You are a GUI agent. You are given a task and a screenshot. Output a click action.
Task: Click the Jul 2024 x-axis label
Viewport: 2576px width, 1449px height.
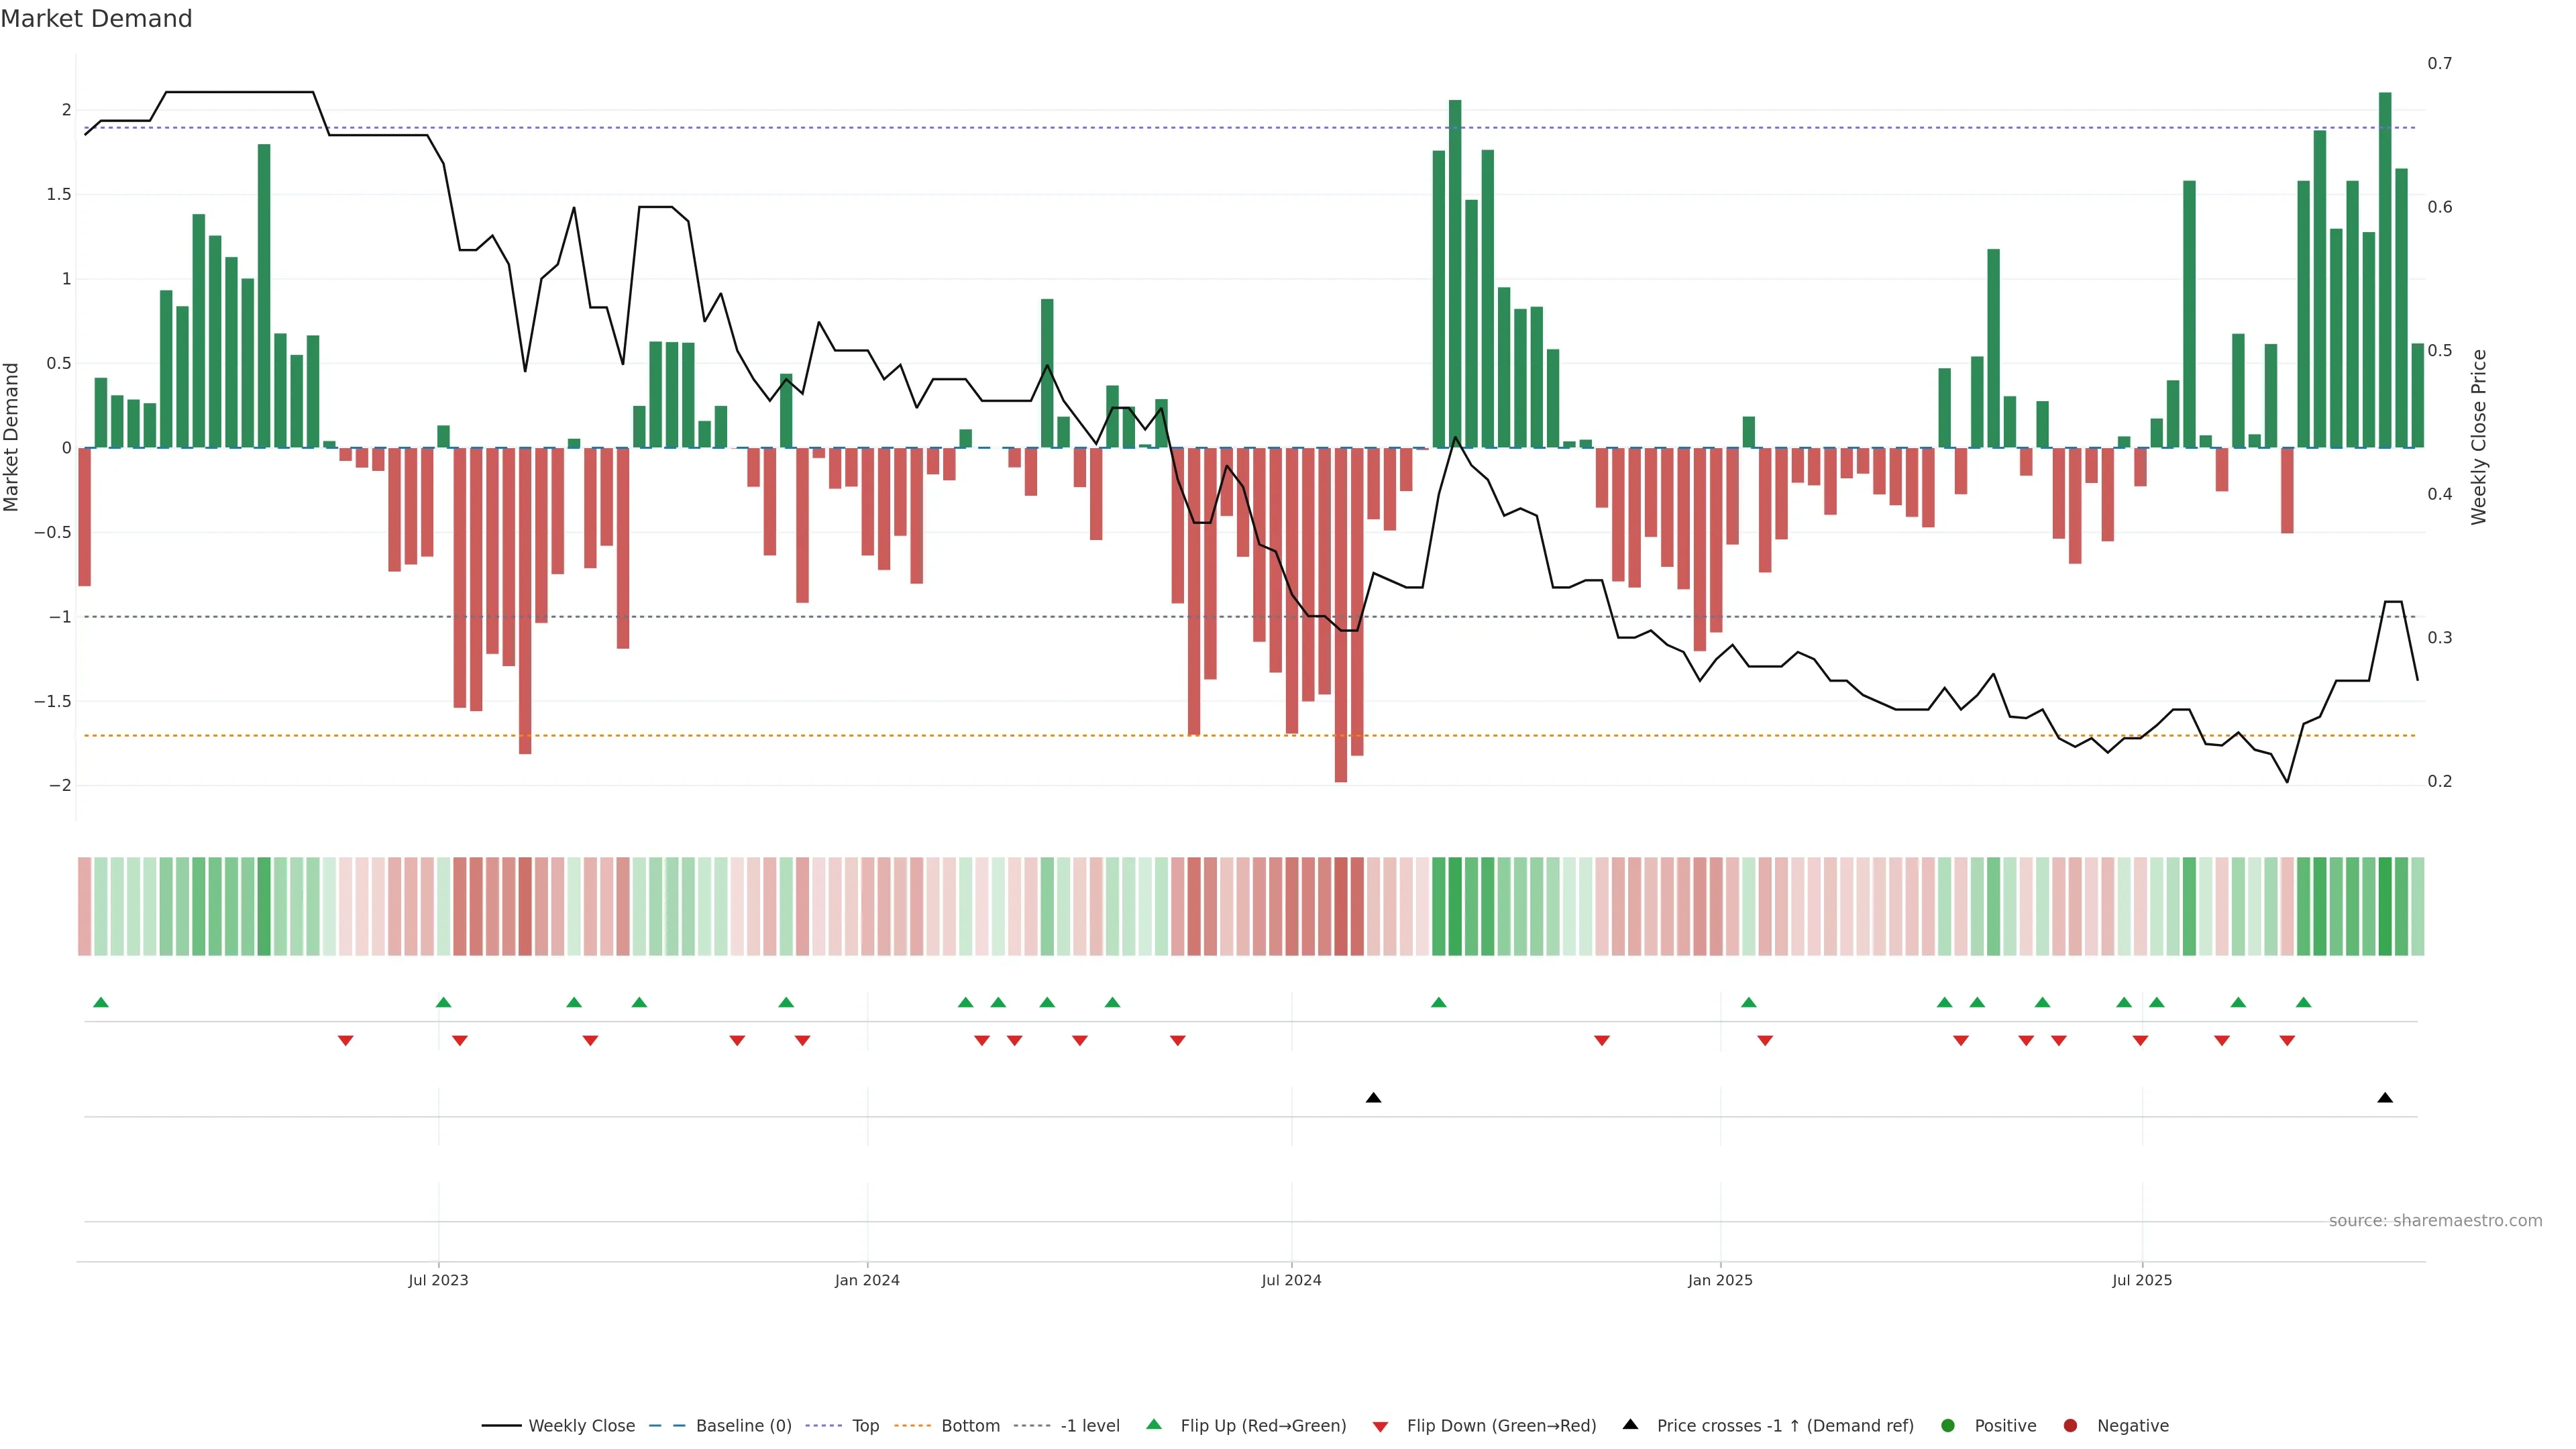(1291, 1280)
